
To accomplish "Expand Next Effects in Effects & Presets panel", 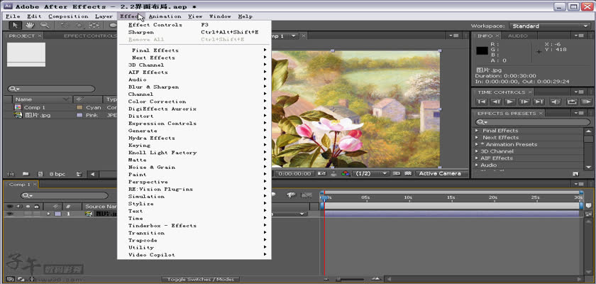I will (x=477, y=137).
